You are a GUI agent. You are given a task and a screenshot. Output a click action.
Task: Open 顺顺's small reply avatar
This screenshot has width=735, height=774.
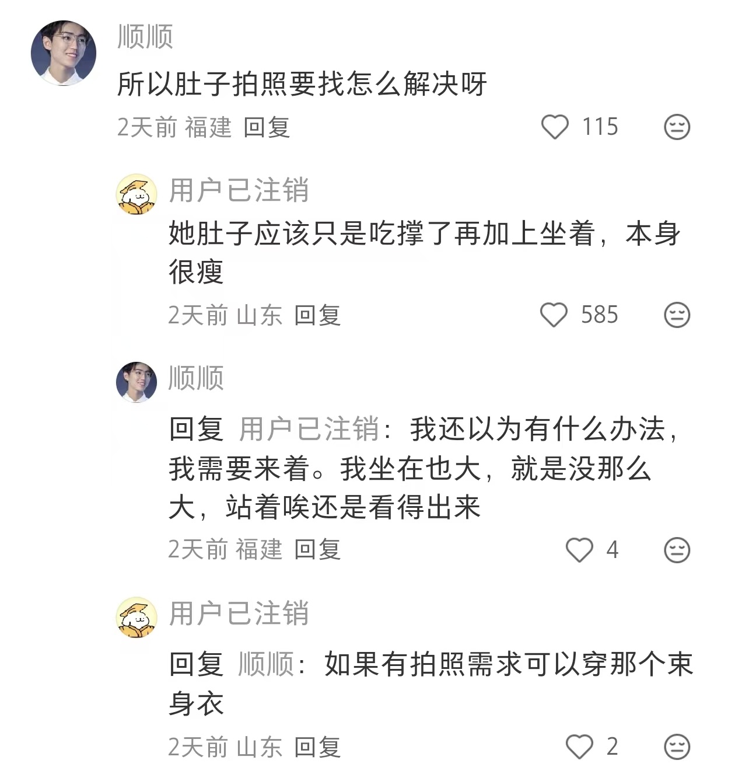(137, 382)
